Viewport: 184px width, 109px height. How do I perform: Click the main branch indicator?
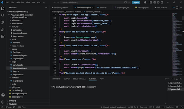click(9, 107)
